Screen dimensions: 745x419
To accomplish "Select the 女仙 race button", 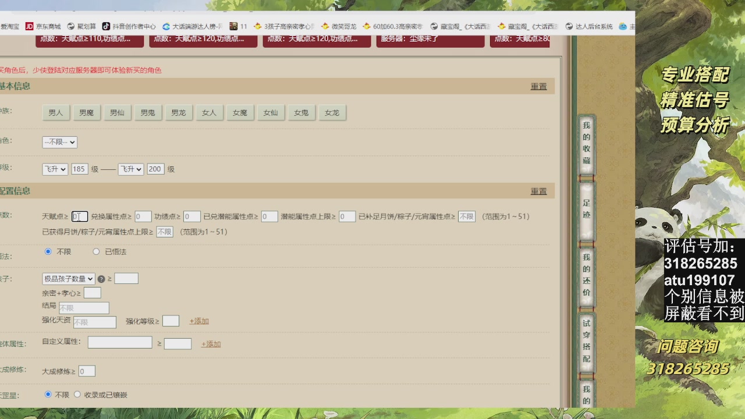I will (271, 112).
